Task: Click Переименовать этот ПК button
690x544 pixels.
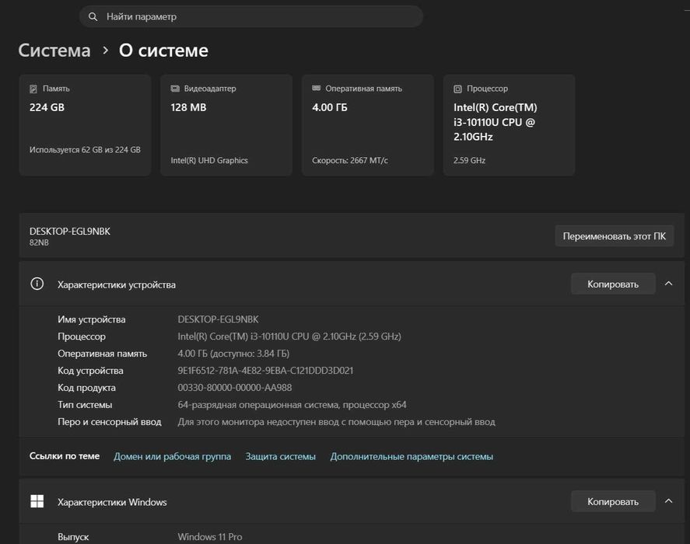Action: [615, 236]
